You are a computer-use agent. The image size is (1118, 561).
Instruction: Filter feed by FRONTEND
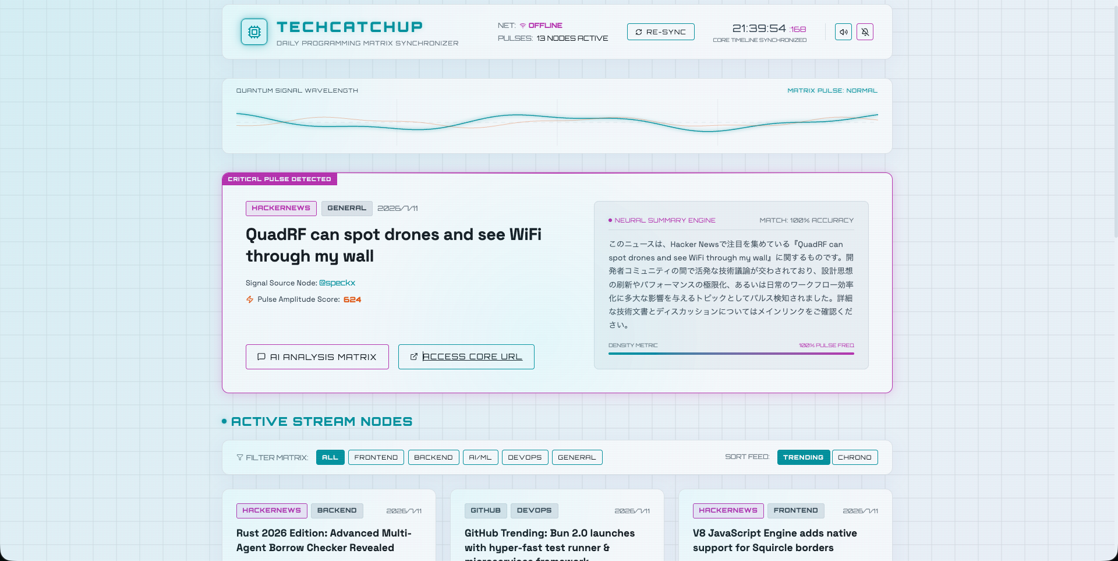click(x=376, y=457)
